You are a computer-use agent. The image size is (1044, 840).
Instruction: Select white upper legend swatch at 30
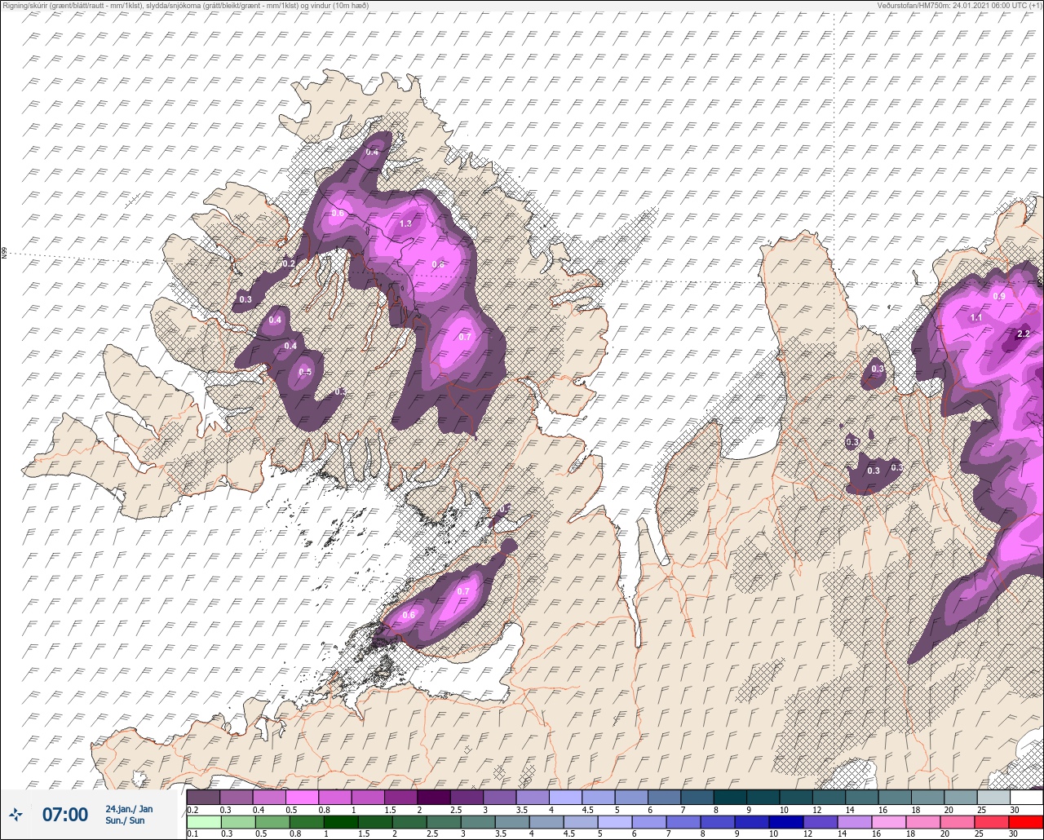click(x=1026, y=797)
